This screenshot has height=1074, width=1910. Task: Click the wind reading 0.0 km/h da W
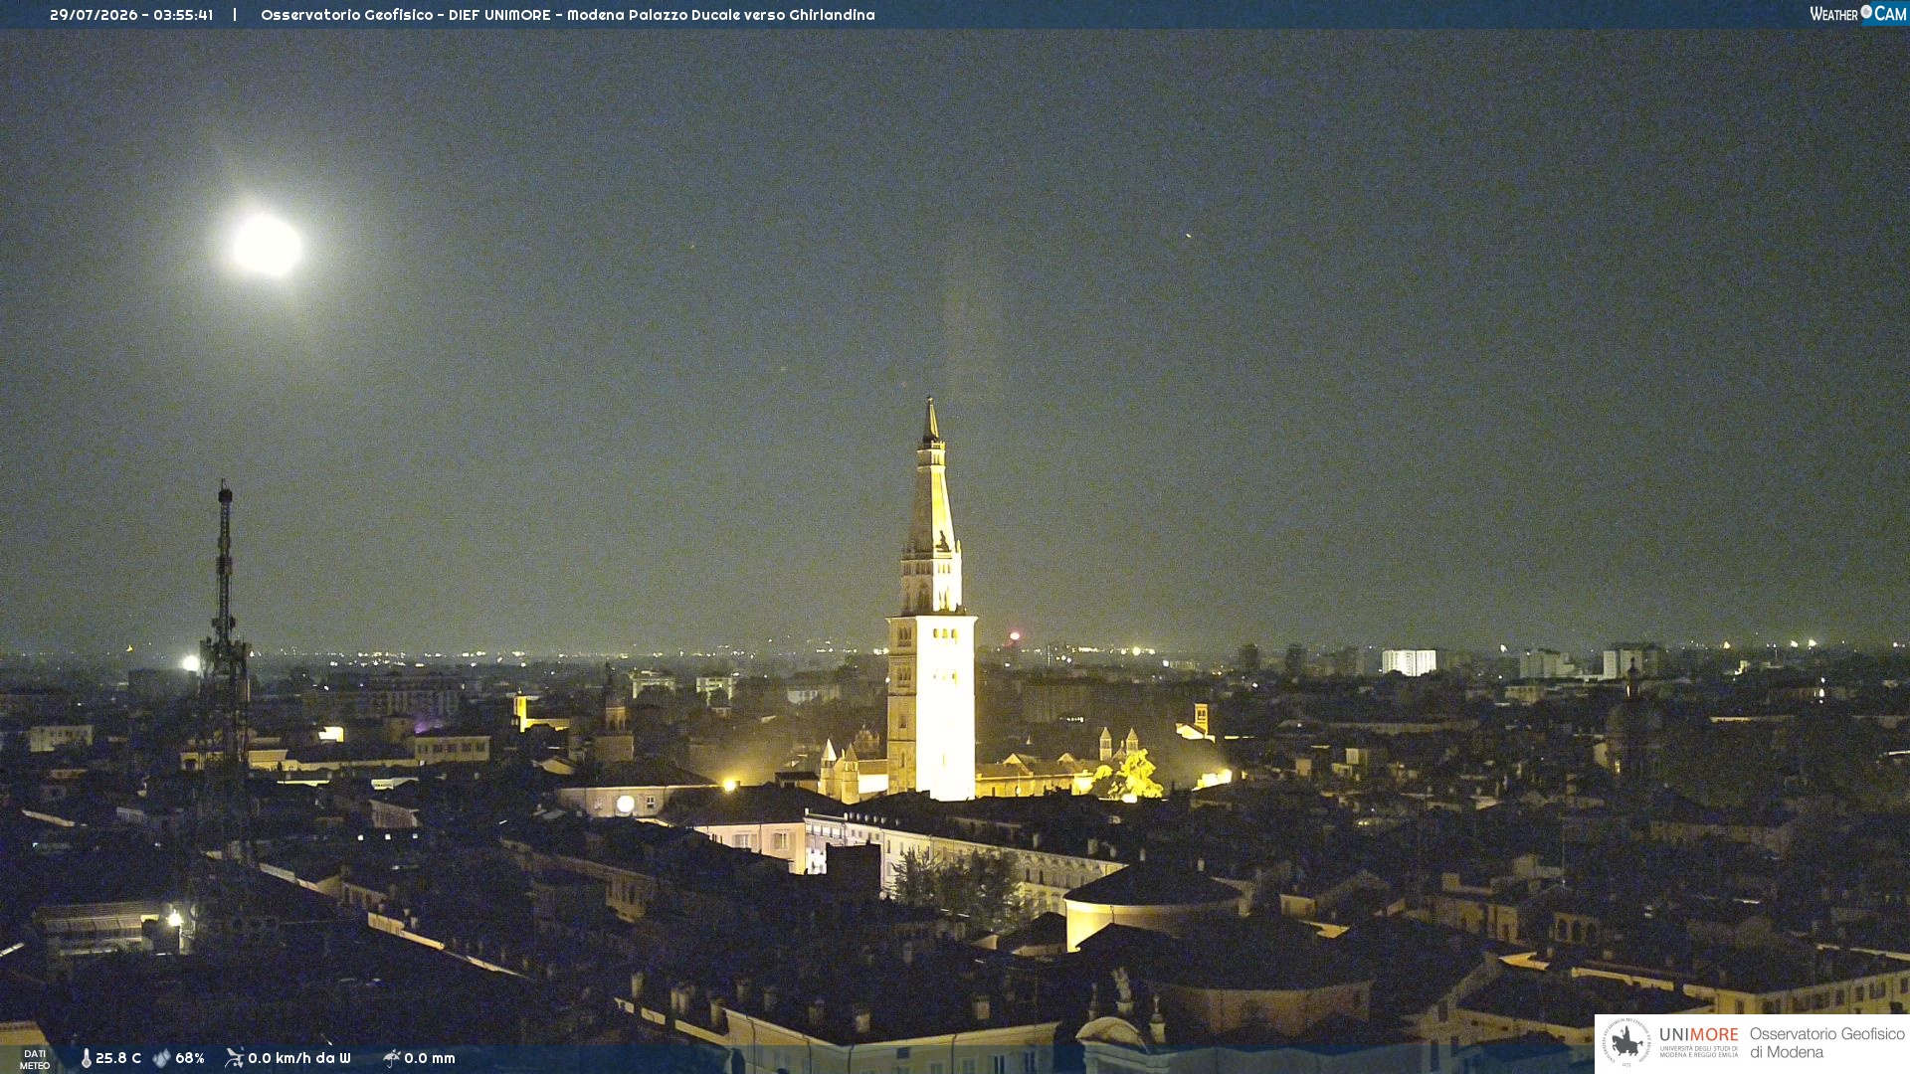(x=299, y=1058)
